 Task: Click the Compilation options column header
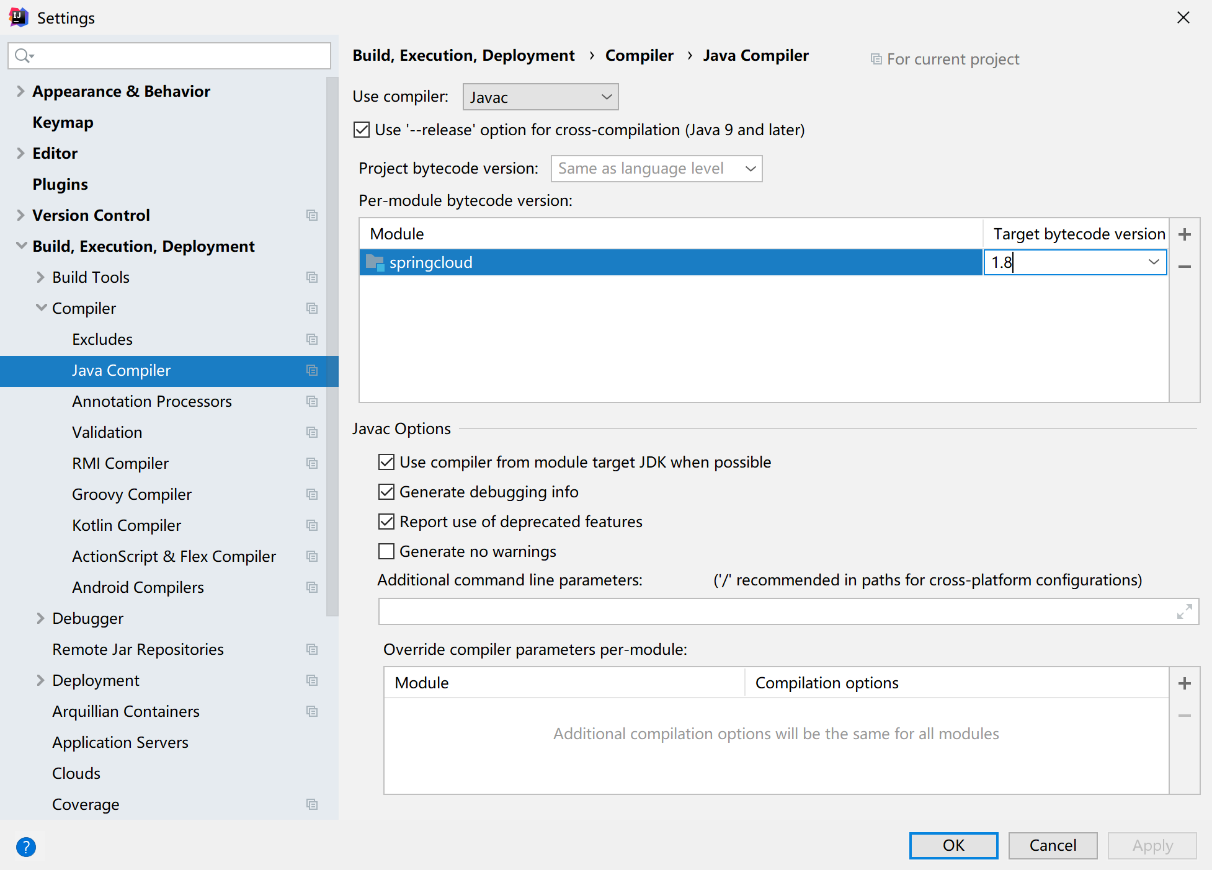[x=956, y=683]
